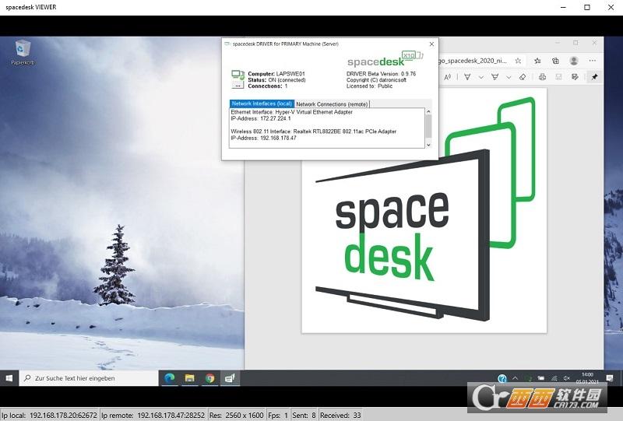Viewport: 623px width, 421px height.
Task: Open Microsoft Edge from the taskbar
Action: tap(170, 378)
